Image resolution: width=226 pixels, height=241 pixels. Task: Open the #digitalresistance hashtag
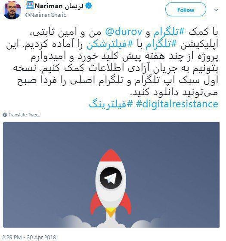177,104
